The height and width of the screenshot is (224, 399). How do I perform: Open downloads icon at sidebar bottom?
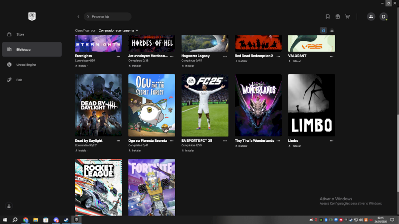9,206
